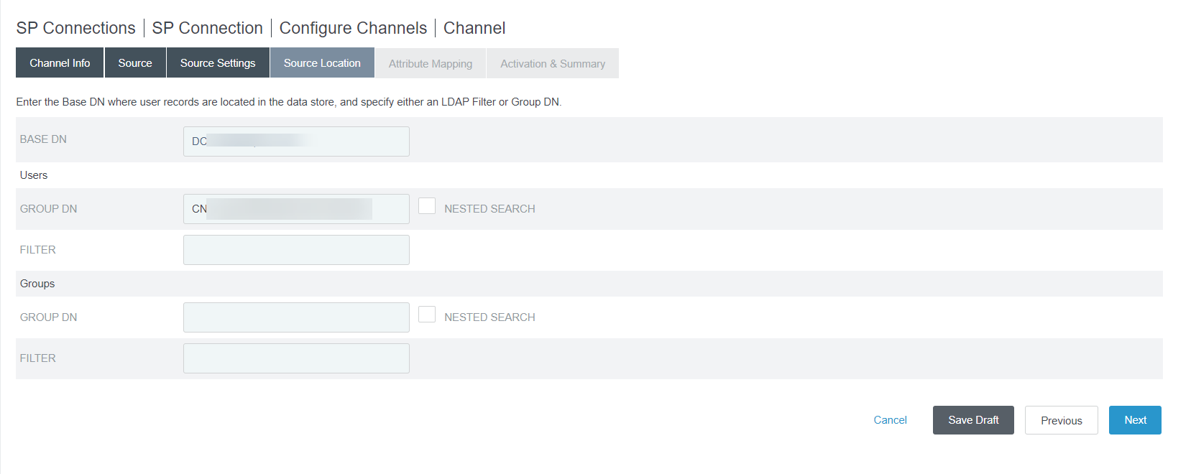Open the Activation & Summary tab
The height and width of the screenshot is (474, 1191).
point(553,64)
